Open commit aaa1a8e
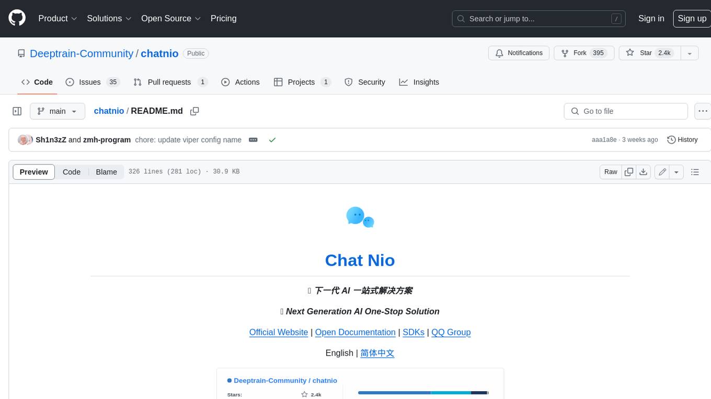This screenshot has width=711, height=399. (604, 140)
